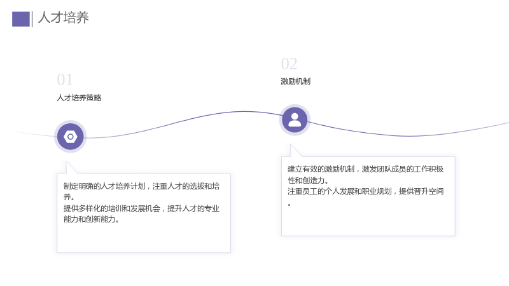Click empty area inside right callout box

[x=368, y=221]
